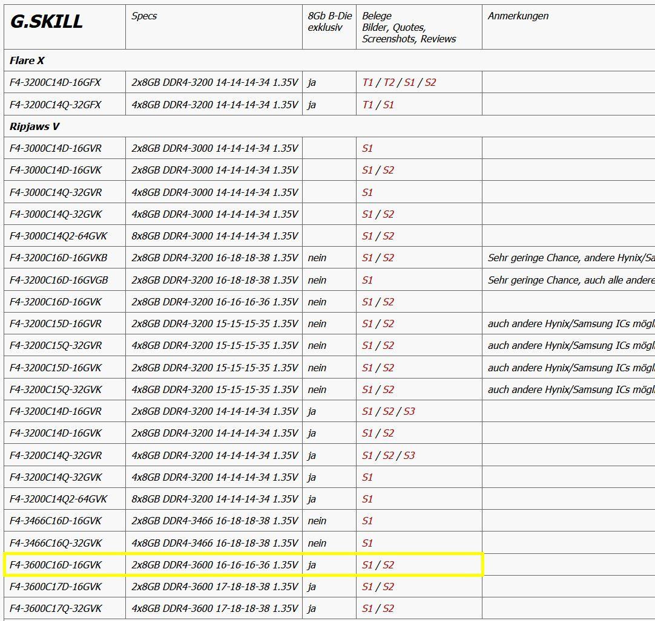The image size is (655, 621).
Task: Open T2 link in F4-3200C14D-16GFX row
Action: pos(389,82)
